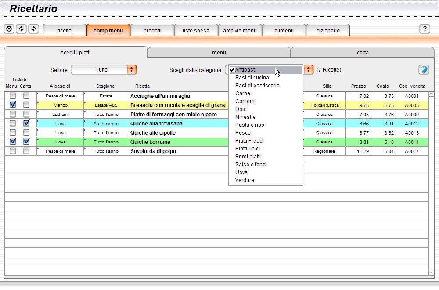The width and height of the screenshot is (439, 290).
Task: Choose Basi di cucina category
Action: click(x=266, y=78)
